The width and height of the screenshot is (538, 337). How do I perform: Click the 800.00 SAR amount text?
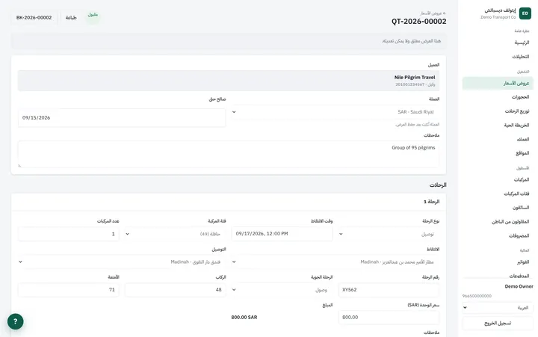(244, 318)
